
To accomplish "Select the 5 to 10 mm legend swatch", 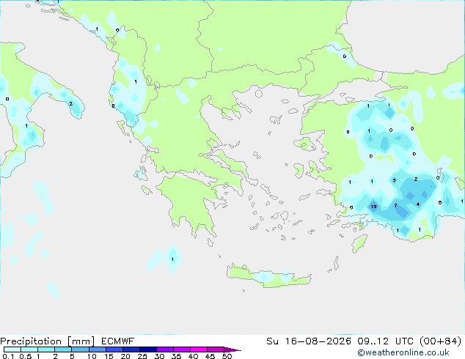I will click(80, 349).
